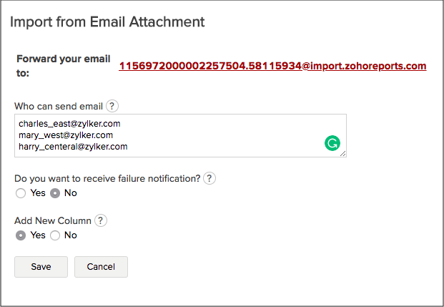Select Yes for failure notification
Image resolution: width=444 pixels, height=307 pixels.
21,193
